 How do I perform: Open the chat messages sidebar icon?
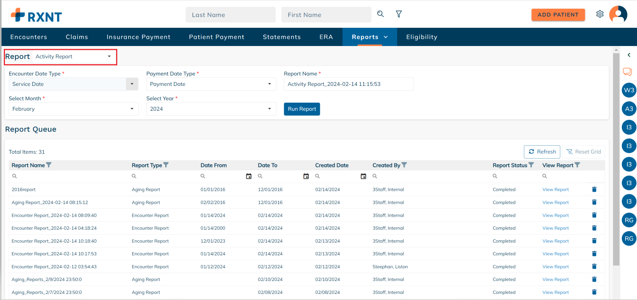click(x=627, y=71)
